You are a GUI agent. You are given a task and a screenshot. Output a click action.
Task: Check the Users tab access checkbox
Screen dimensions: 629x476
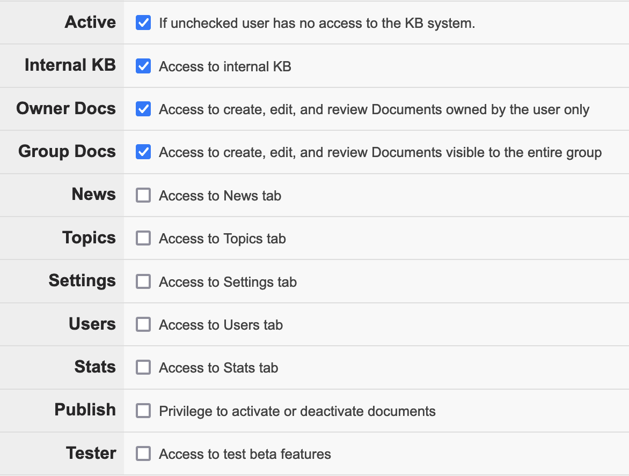143,324
